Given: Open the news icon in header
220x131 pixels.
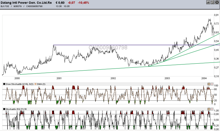Looking at the screenshot, I should (x=212, y=2).
